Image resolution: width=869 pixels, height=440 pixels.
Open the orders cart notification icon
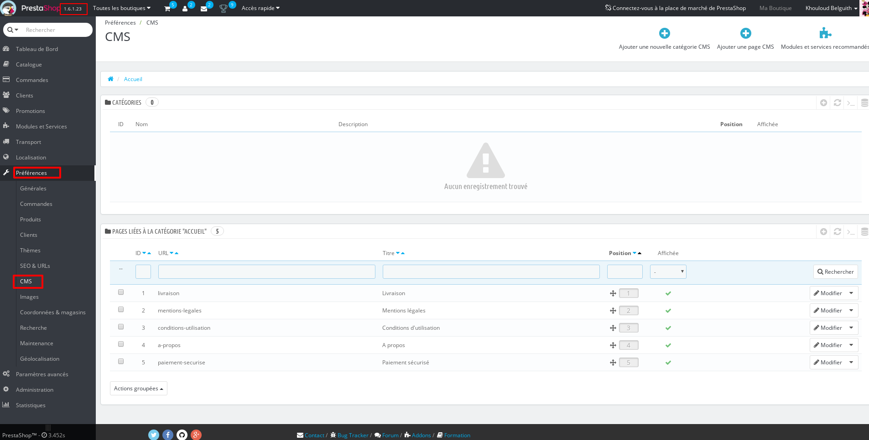click(x=167, y=8)
